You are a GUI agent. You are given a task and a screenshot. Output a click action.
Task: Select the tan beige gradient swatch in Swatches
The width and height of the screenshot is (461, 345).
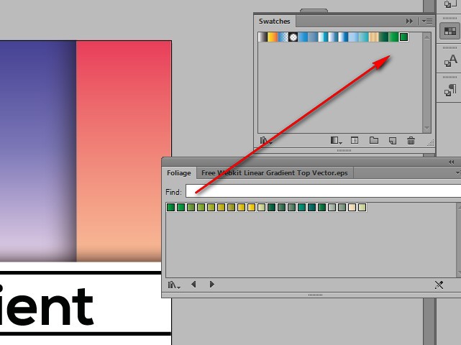[374, 37]
